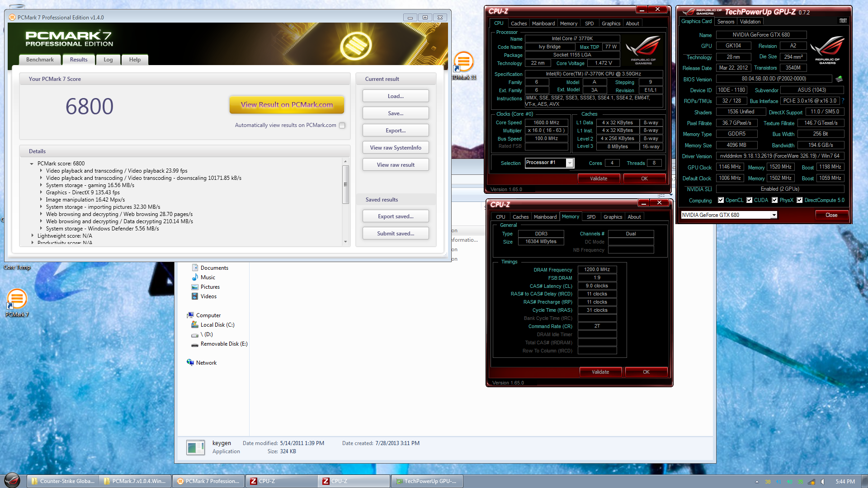Toggle the DirectCompute 5.0 checkbox
This screenshot has width=868, height=488.
click(800, 200)
